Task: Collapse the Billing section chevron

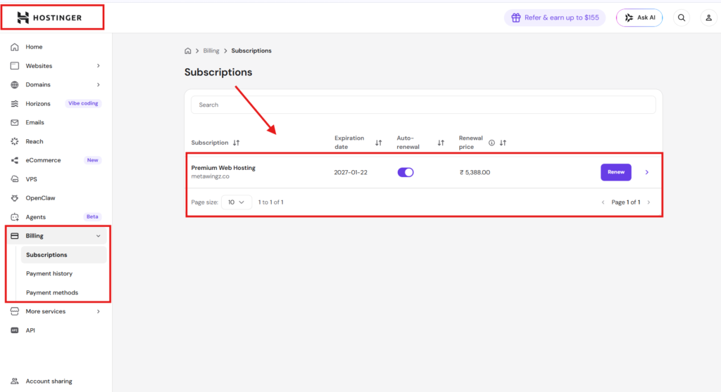Action: [x=99, y=236]
